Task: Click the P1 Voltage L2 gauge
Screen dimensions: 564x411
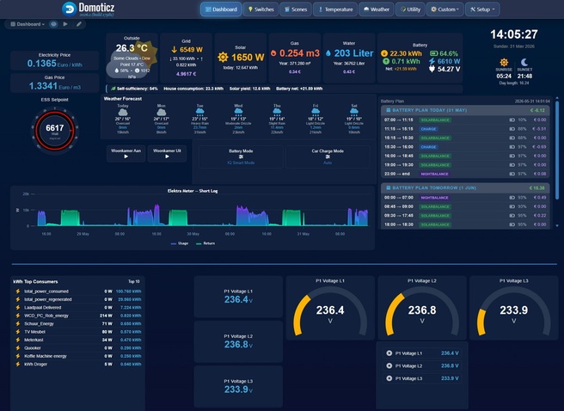Action: 422,311
